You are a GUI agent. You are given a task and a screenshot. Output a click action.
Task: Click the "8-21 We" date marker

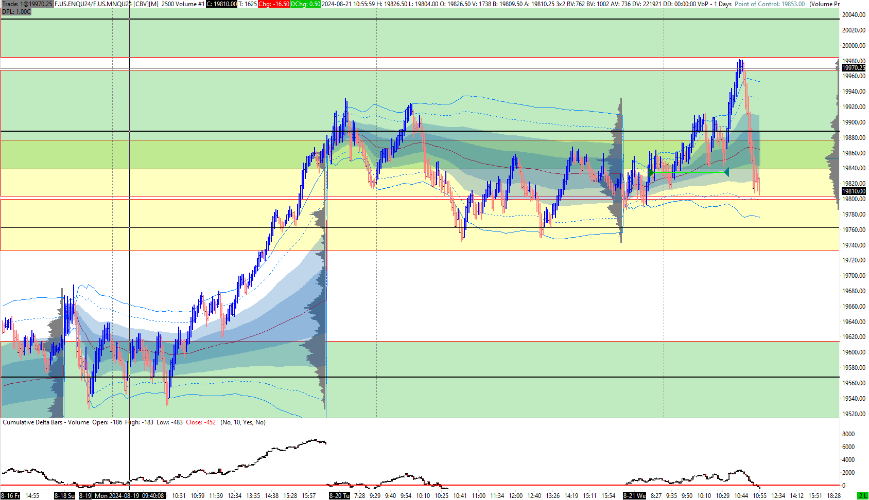(634, 496)
